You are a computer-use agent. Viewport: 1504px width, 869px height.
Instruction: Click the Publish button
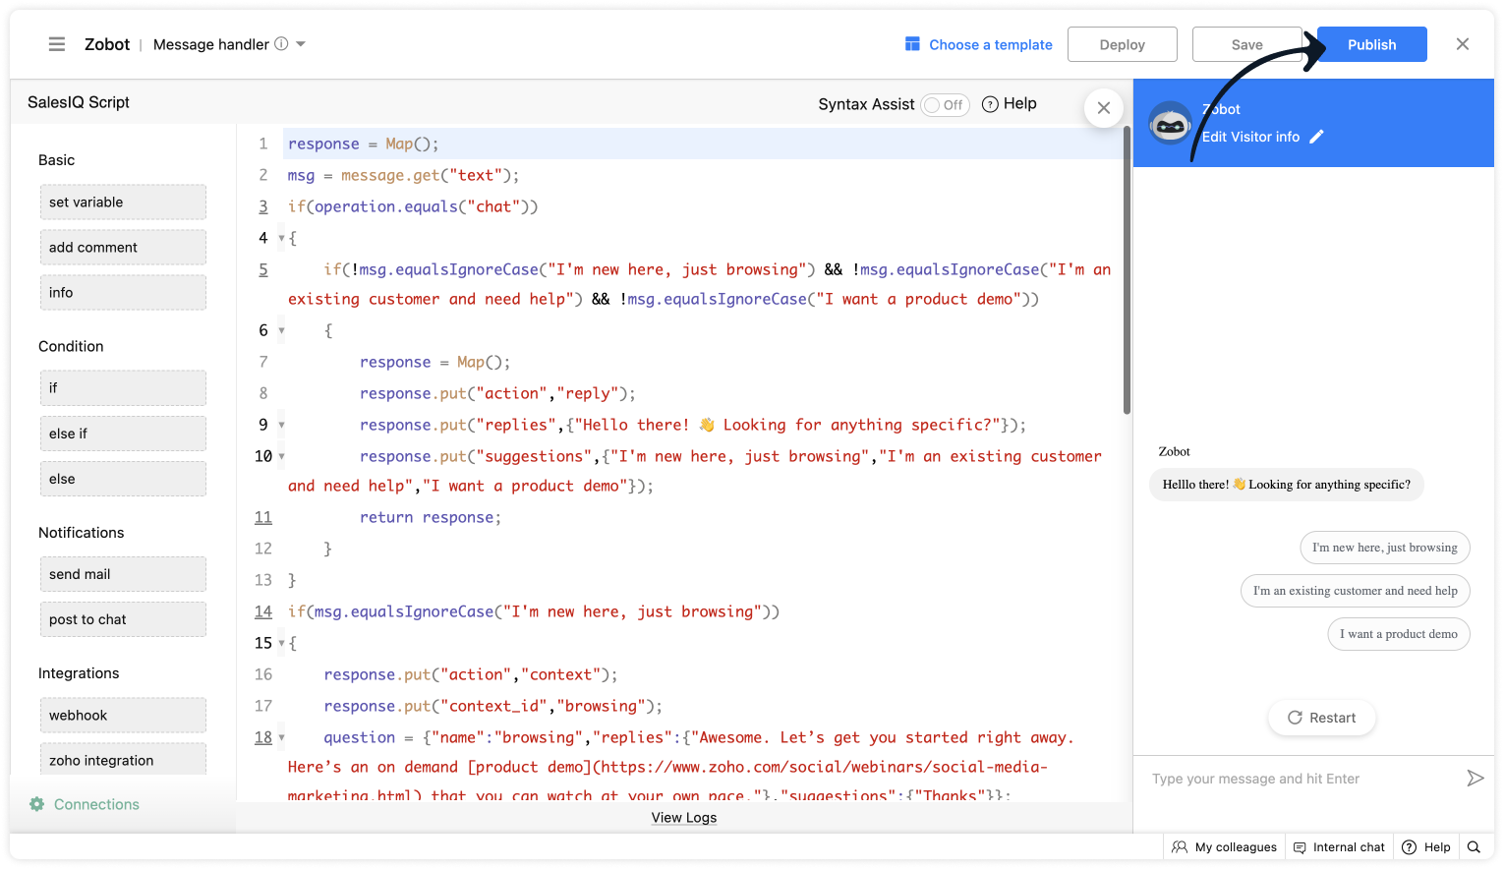point(1371,44)
